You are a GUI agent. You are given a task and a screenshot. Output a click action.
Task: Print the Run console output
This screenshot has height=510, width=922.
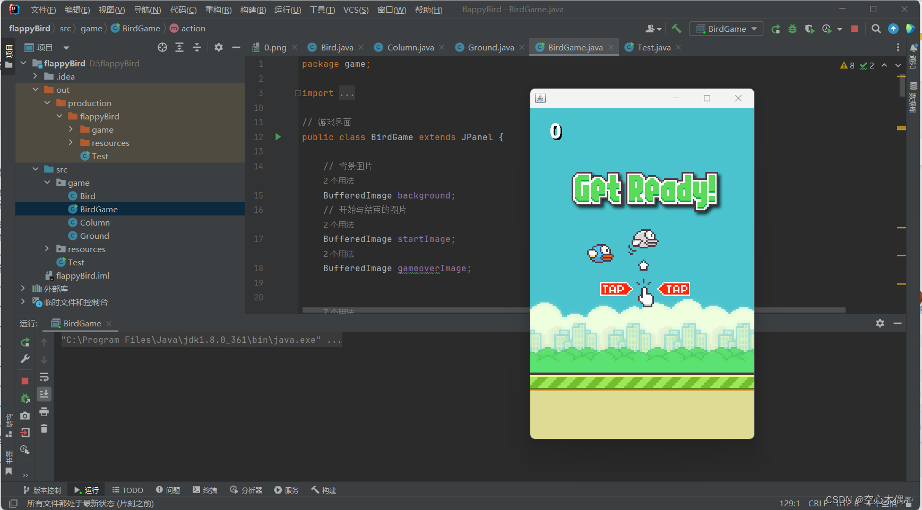click(44, 411)
